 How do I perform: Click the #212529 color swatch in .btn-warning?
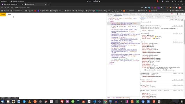coord(148,35)
